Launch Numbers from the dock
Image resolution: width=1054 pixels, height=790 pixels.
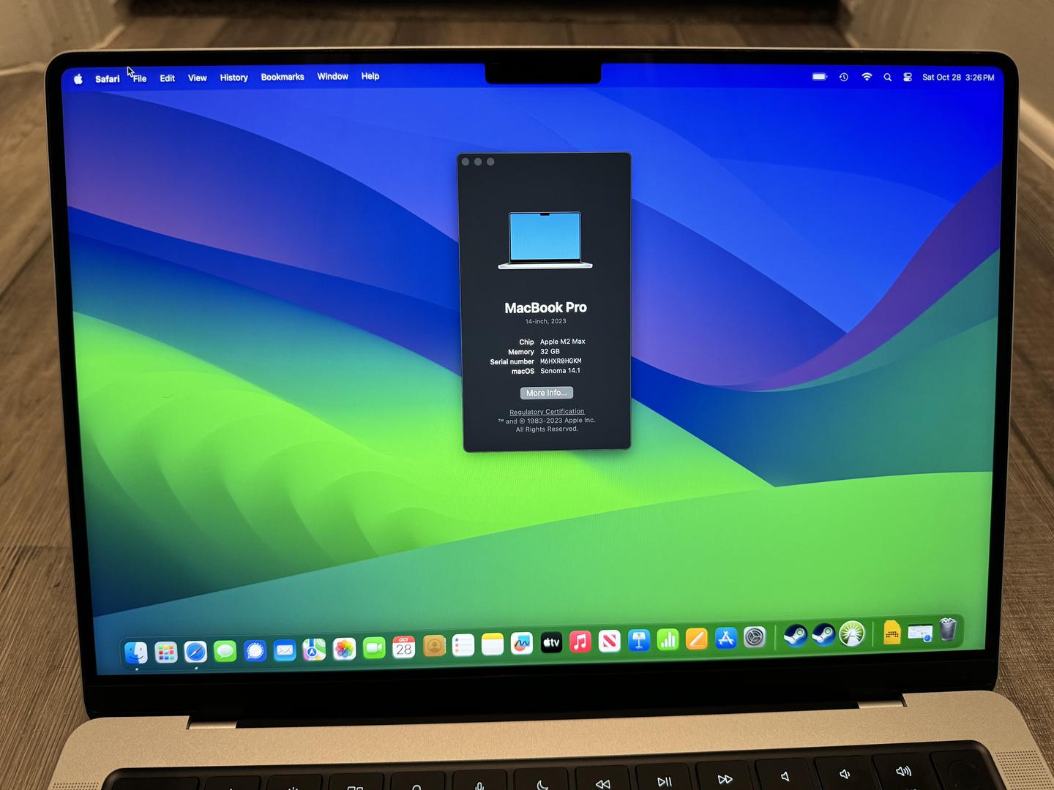[668, 640]
